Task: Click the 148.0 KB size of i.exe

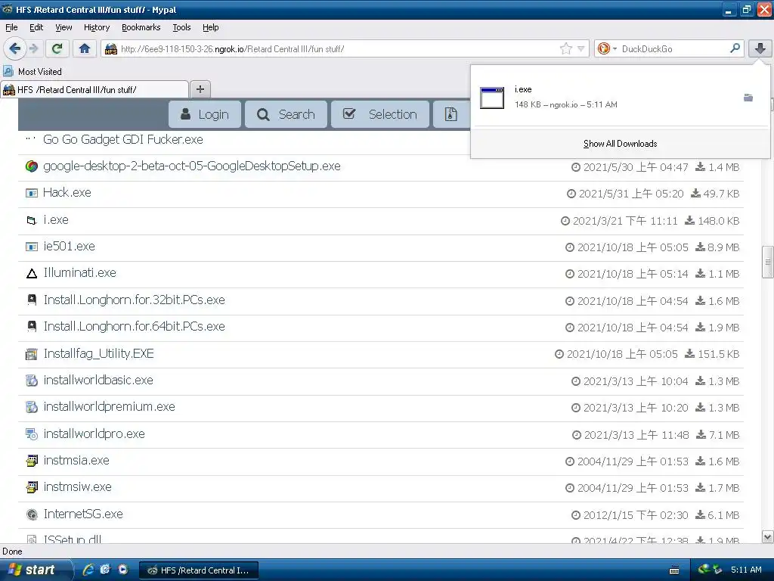Action: coord(718,221)
